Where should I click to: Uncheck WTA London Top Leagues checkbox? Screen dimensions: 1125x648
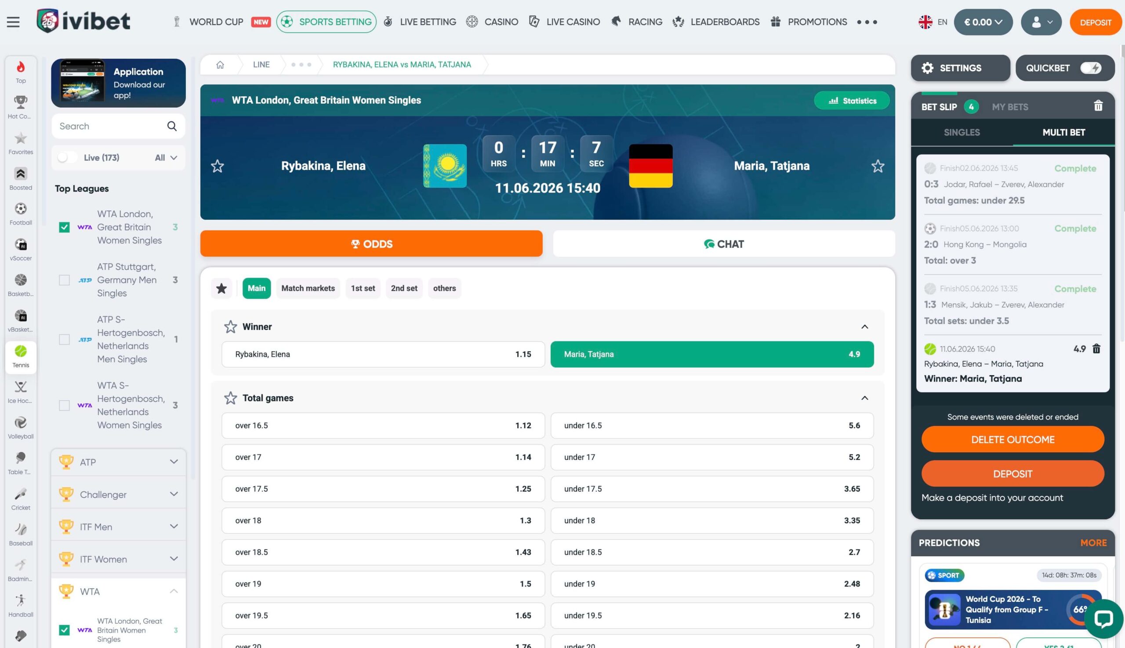point(64,228)
